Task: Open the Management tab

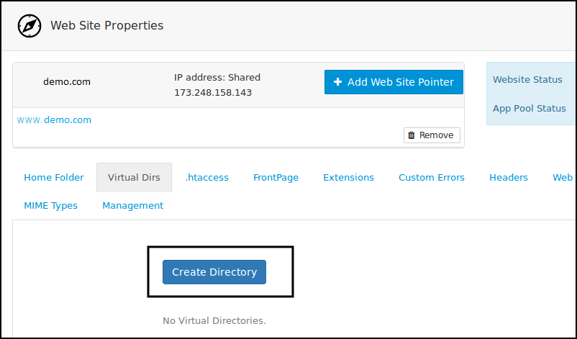Action: (132, 206)
